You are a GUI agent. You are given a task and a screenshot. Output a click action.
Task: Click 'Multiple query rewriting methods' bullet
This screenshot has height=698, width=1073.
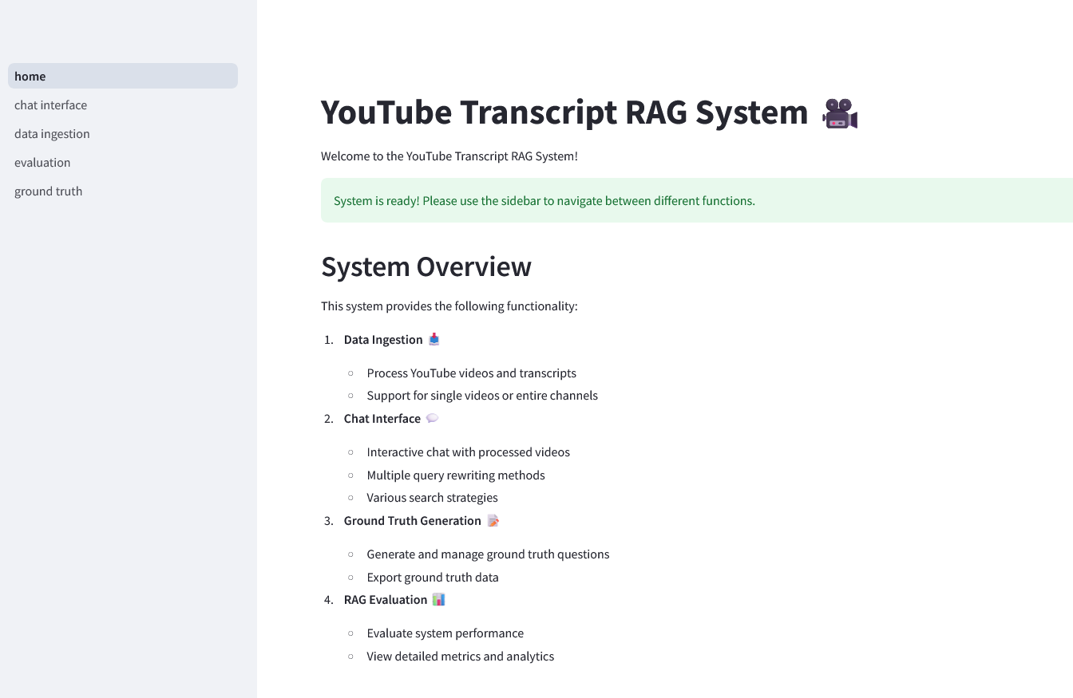click(x=456, y=475)
